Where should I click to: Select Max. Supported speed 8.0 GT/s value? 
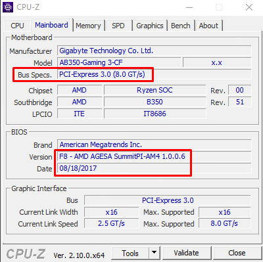coord(225,224)
